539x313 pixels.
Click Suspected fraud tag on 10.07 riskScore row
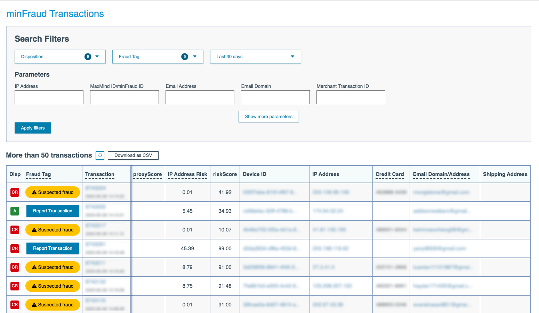coord(53,230)
